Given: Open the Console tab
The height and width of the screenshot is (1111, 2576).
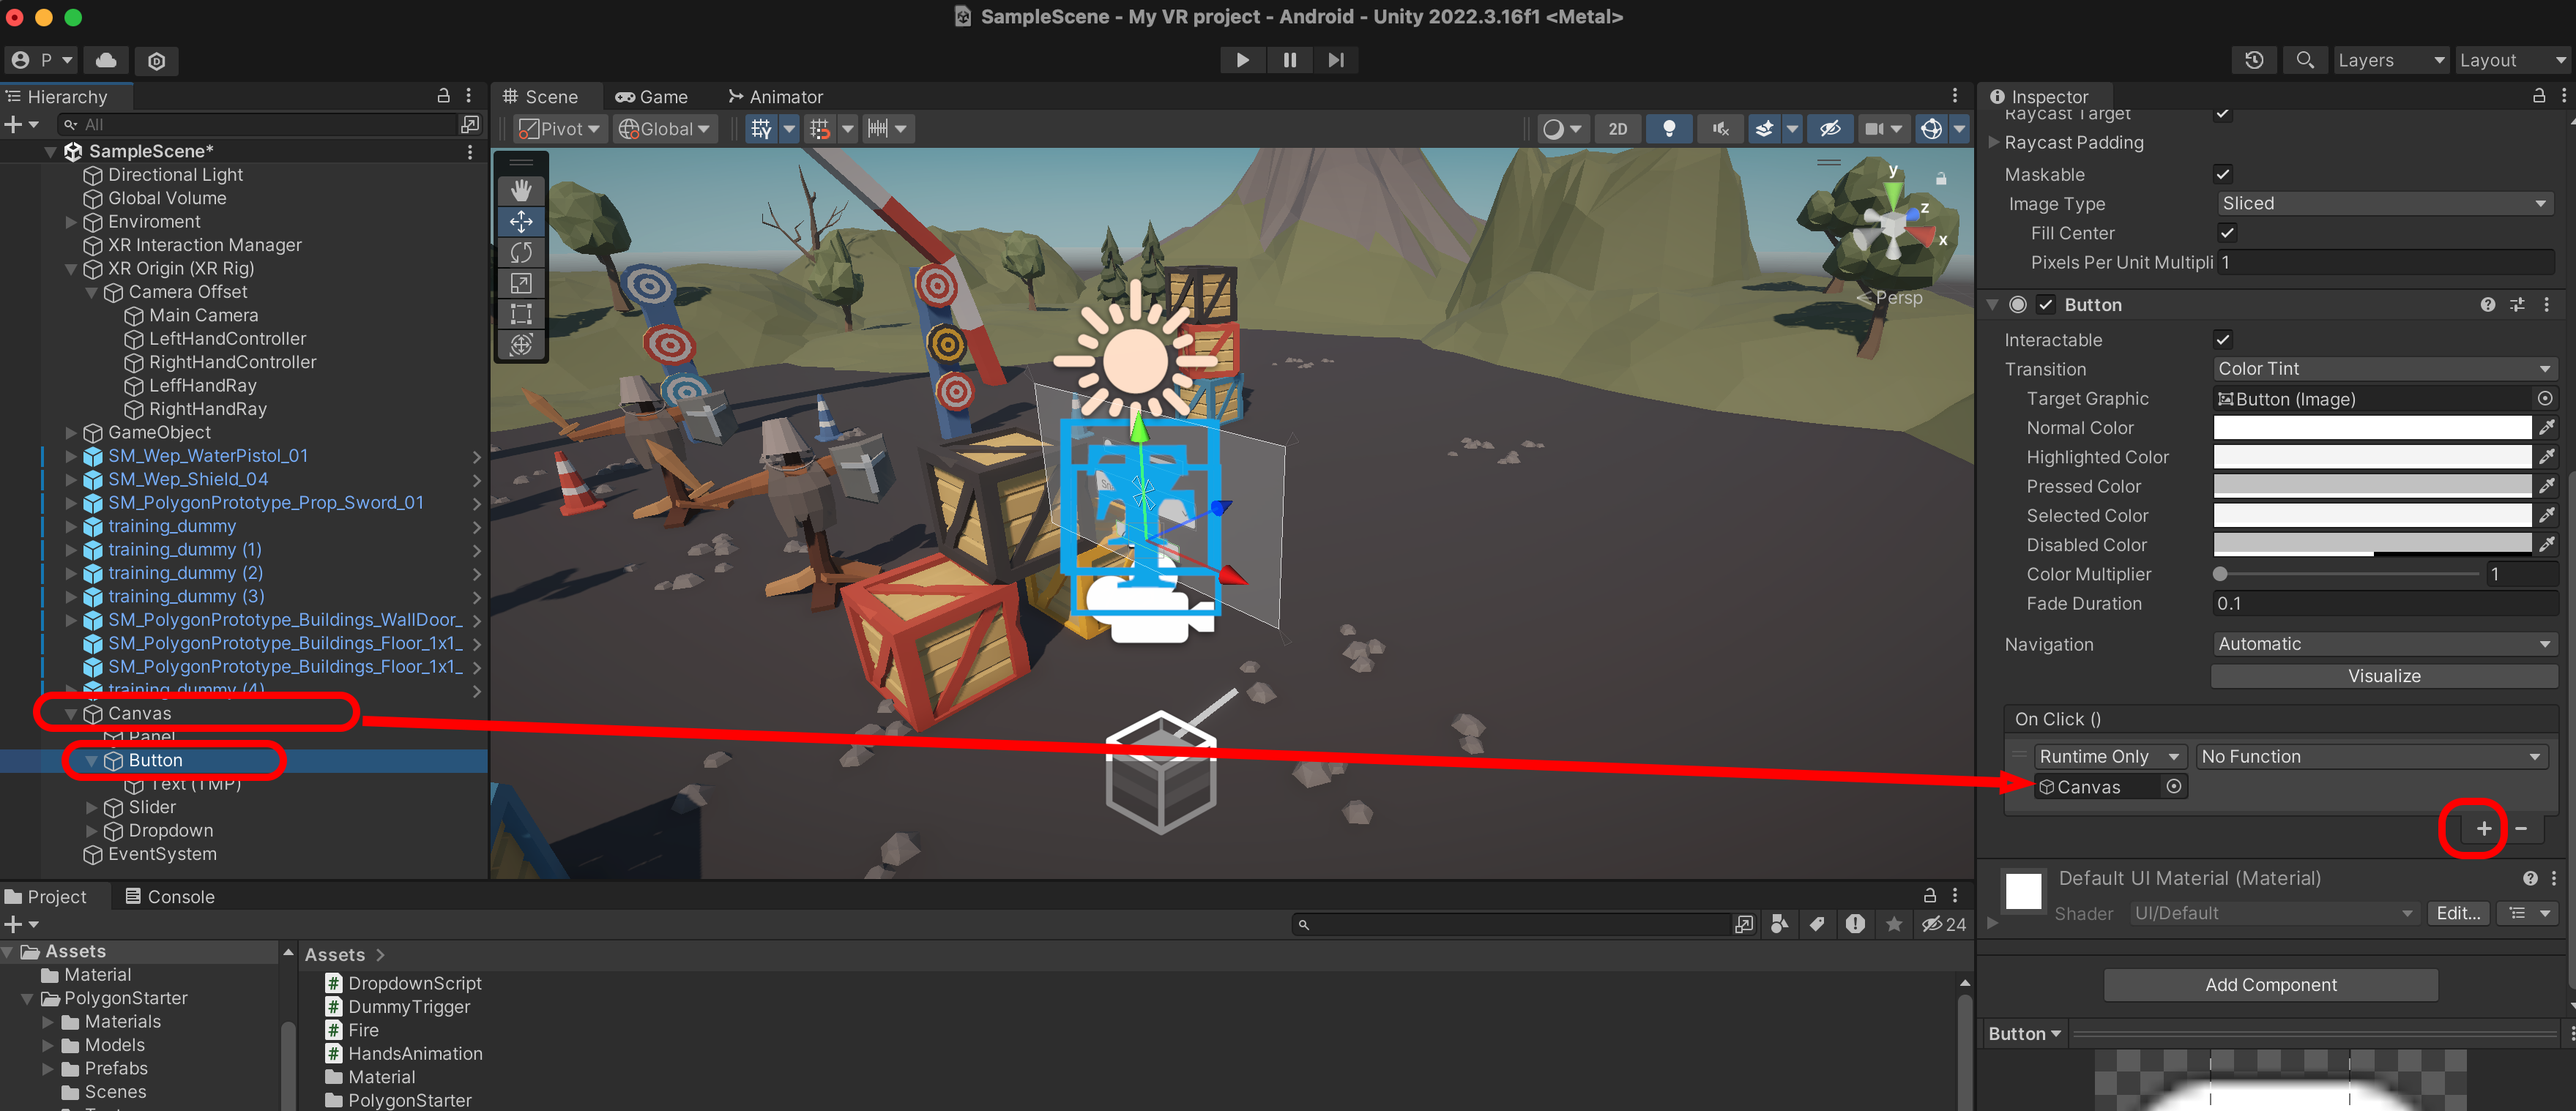Looking at the screenshot, I should [x=170, y=897].
